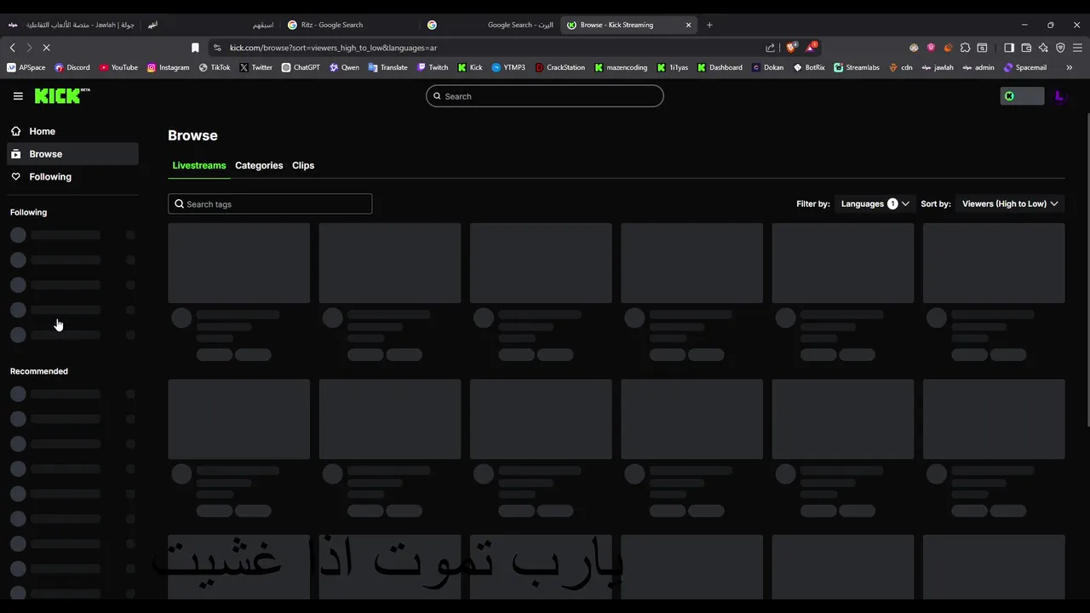Open ChatGPT bookmark
The width and height of the screenshot is (1090, 613).
point(301,67)
